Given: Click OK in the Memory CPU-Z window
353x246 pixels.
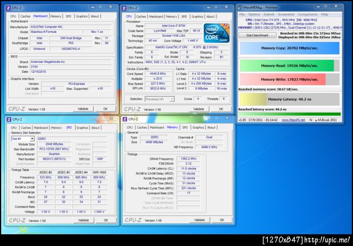Looking at the screenshot, I should coord(222,220).
